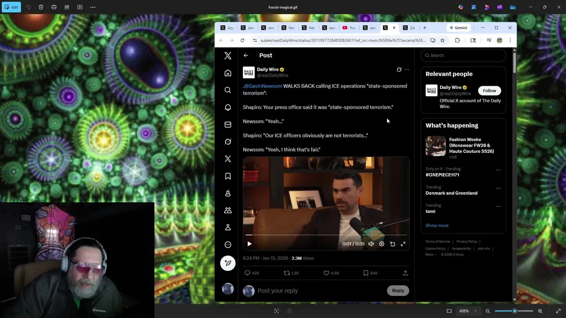The height and width of the screenshot is (318, 566).
Task: Click 'Show more' under What's happening
Action: tap(437, 225)
